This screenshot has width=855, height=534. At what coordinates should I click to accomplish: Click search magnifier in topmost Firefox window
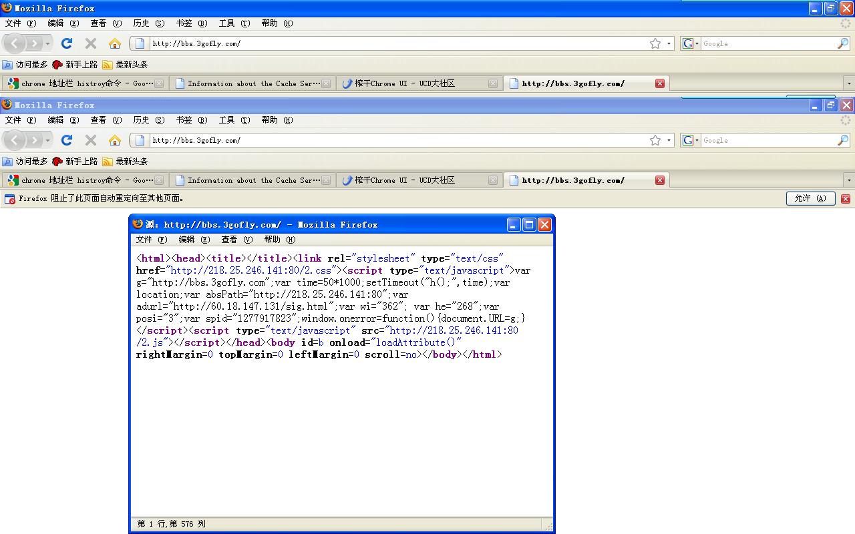pos(843,43)
